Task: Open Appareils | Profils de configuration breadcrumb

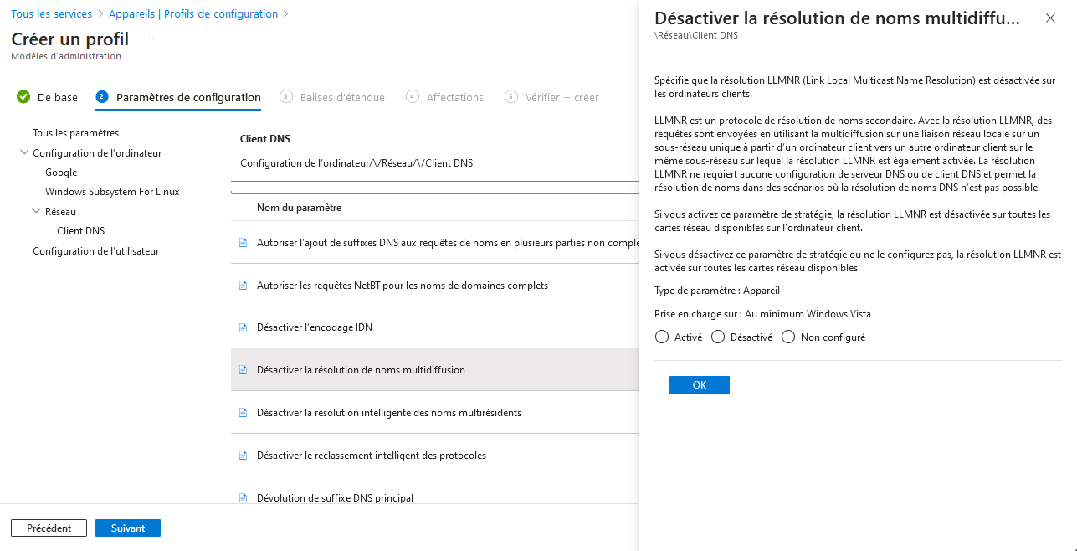Action: [193, 14]
